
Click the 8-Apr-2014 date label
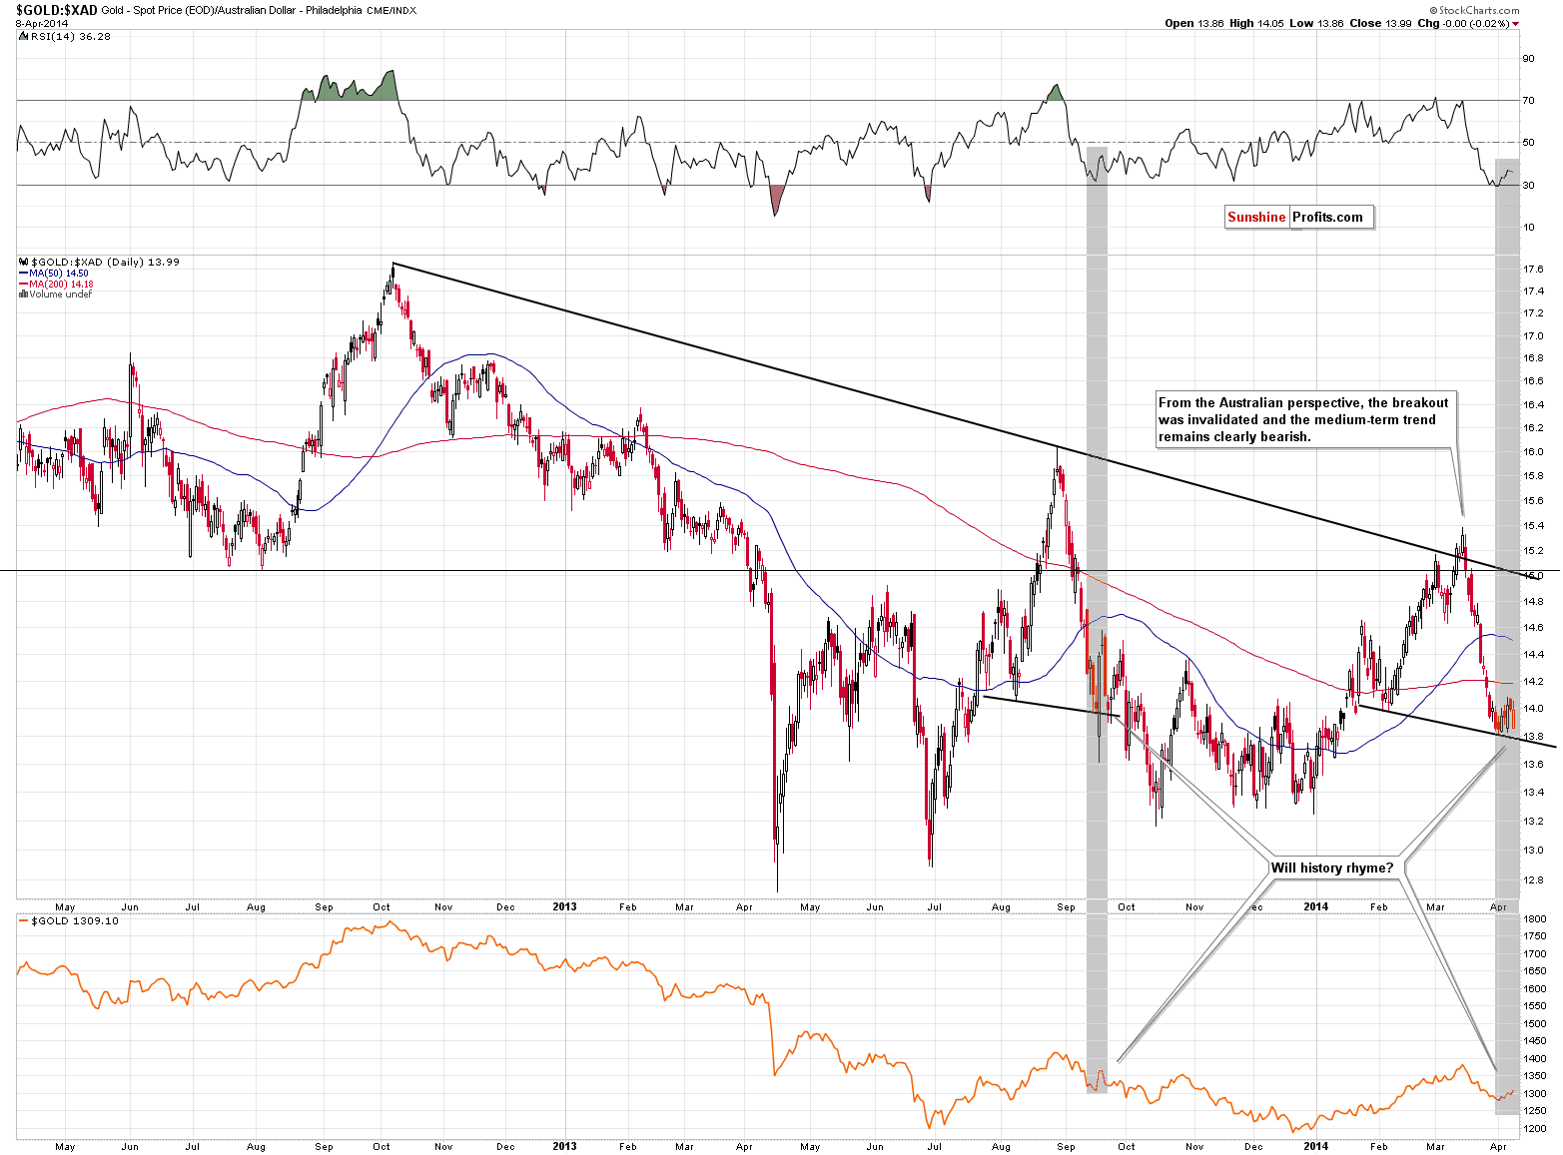pos(42,23)
